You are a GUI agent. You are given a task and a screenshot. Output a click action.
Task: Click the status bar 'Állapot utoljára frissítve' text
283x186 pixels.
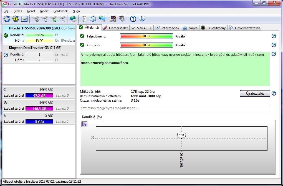(x=42, y=182)
